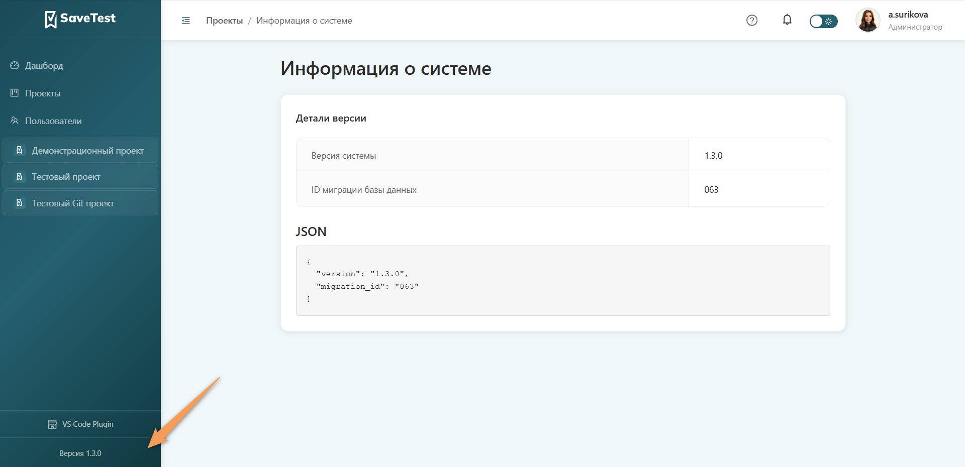Screen dimensions: 965x467
Task: Click the Дашборд icon in sidebar
Action: pos(15,65)
